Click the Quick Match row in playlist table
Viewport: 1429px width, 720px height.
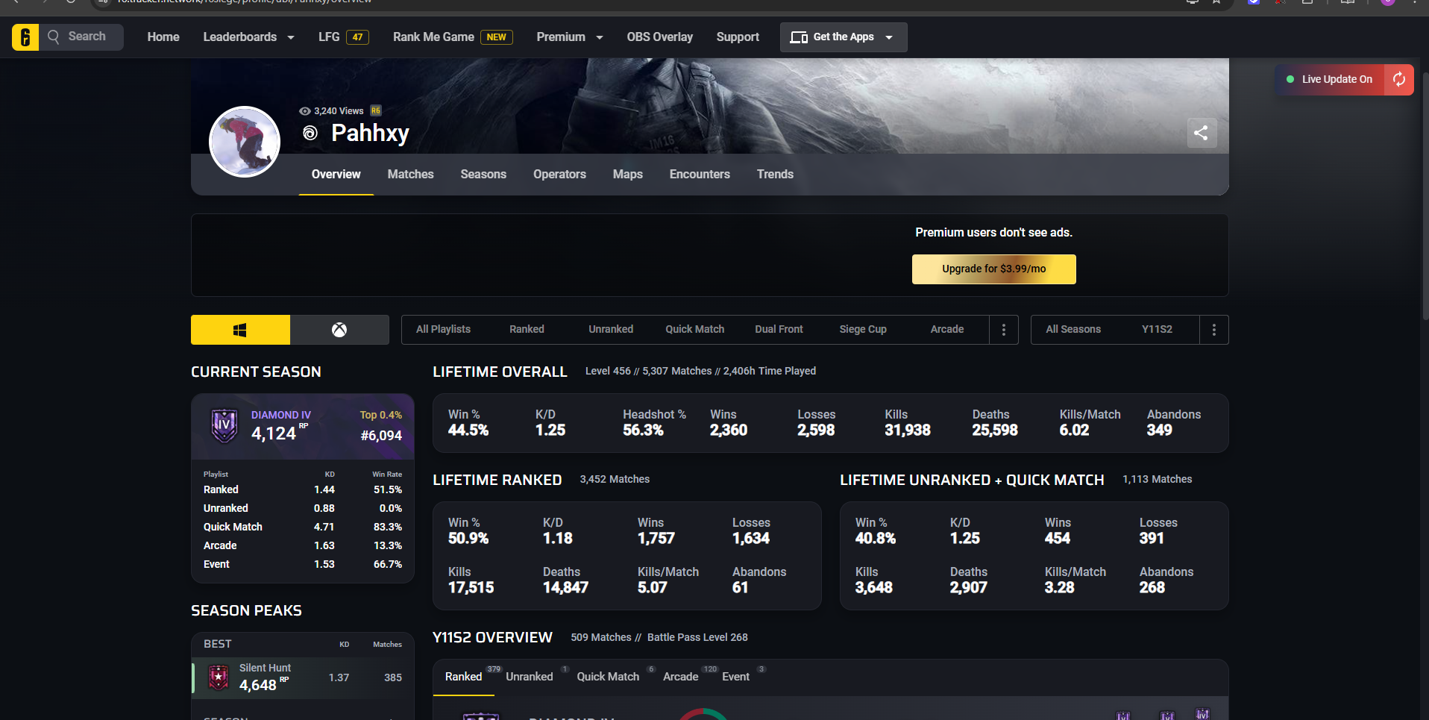pos(303,528)
